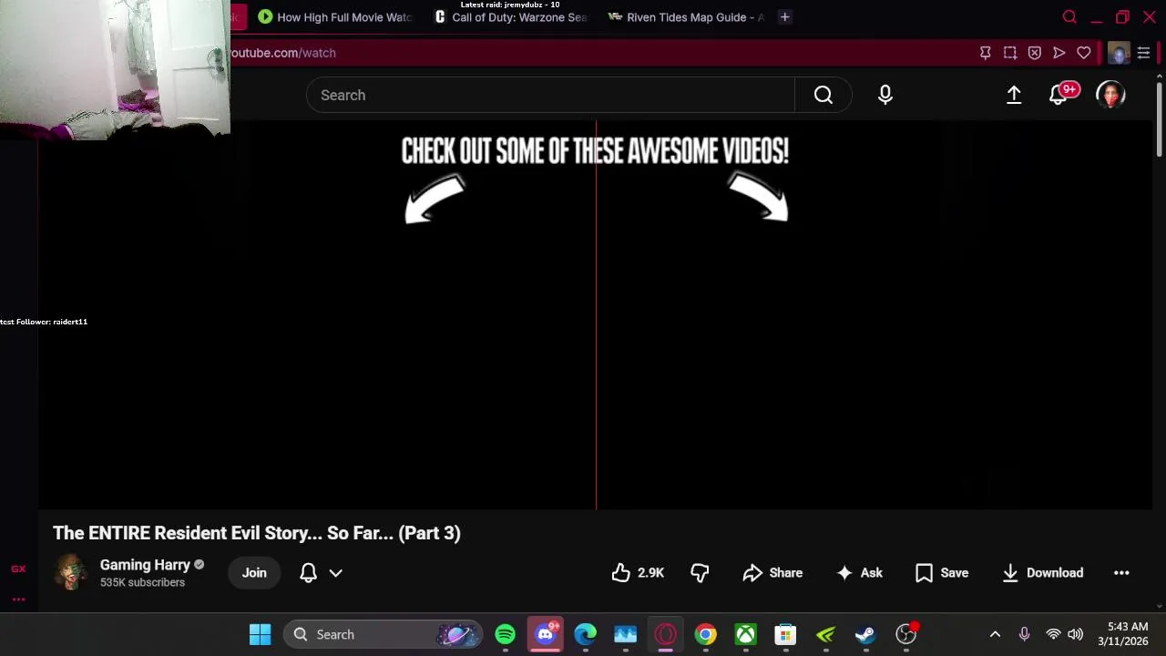Switch to How High Full Movie tab
This screenshot has width=1166, height=656.
334,17
